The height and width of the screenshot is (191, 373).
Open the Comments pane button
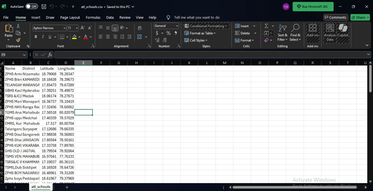click(x=335, y=17)
